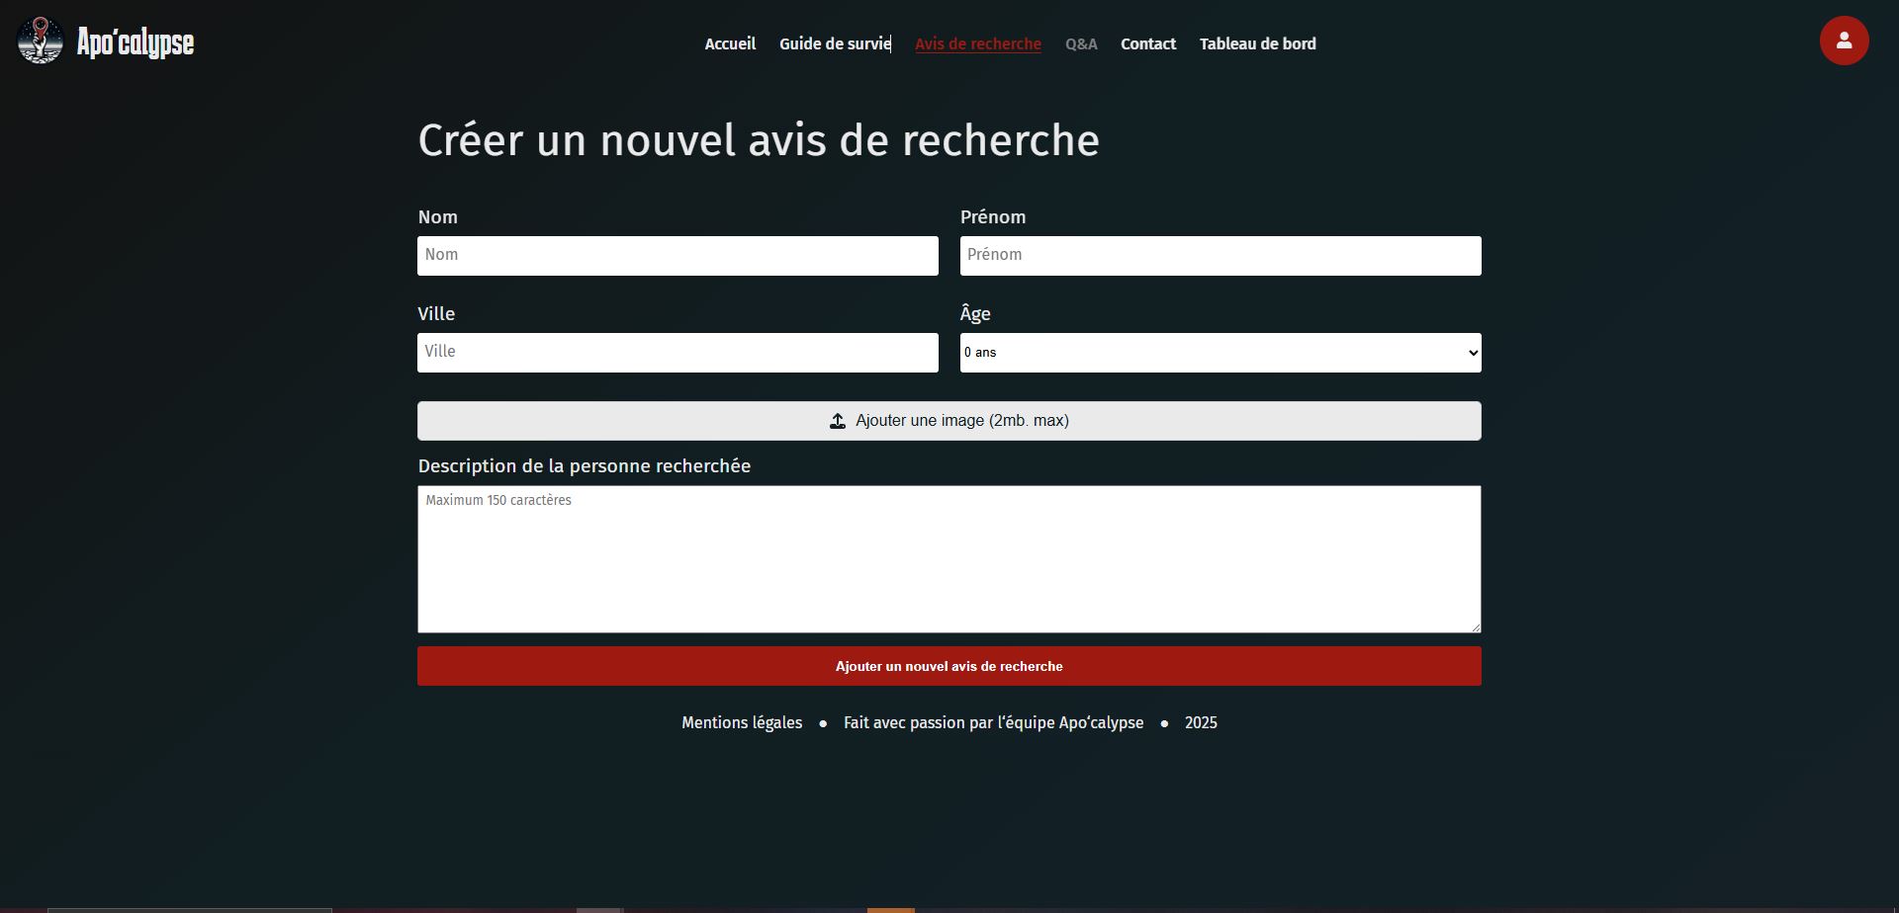Screen dimensions: 1899x913
Task: Open the user profile icon
Action: 1844,41
